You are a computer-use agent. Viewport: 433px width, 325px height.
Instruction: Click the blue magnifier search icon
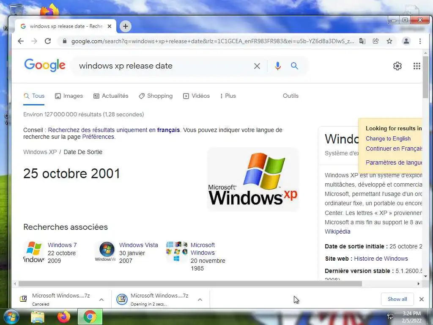[294, 66]
